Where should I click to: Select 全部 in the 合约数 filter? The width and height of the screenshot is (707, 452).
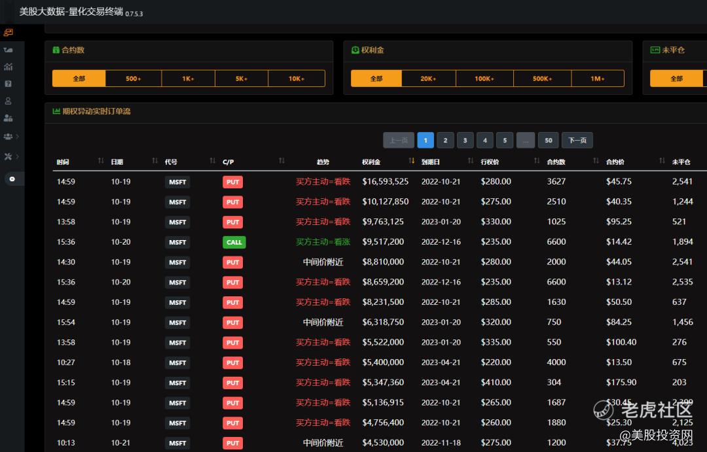79,78
